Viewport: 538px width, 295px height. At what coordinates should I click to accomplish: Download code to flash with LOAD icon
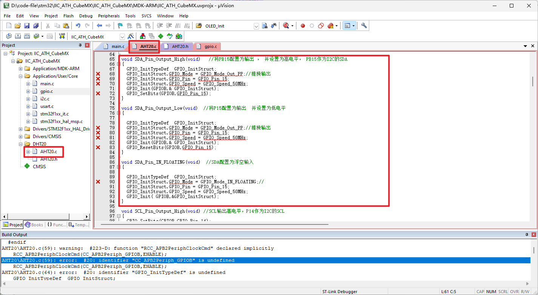click(x=62, y=36)
